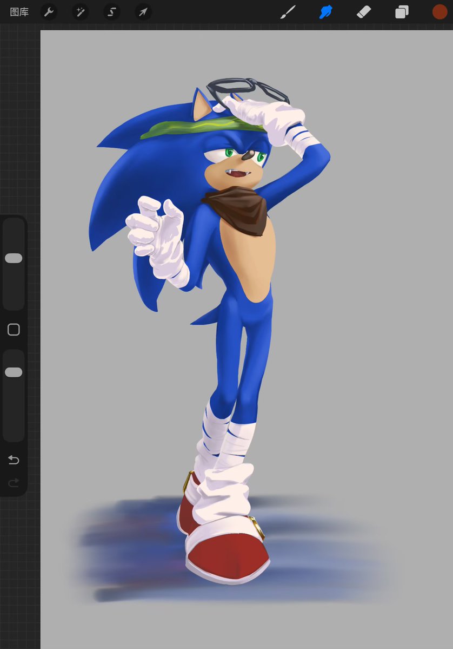Open the Actions wrench menu
Viewport: 453px width, 649px height.
click(x=49, y=12)
